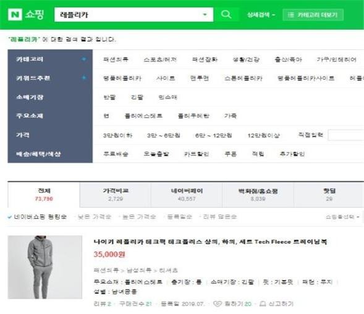Click the heart 찜하기 icon
The height and width of the screenshot is (314, 364).
coord(217,303)
